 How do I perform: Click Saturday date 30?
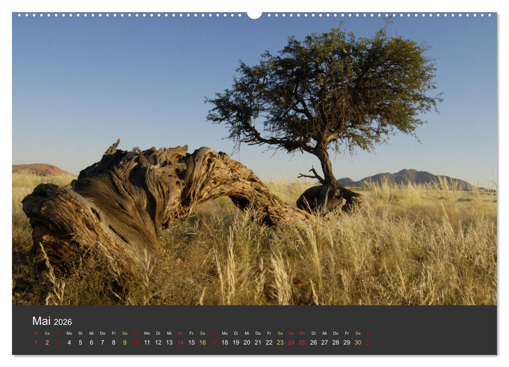(358, 342)
